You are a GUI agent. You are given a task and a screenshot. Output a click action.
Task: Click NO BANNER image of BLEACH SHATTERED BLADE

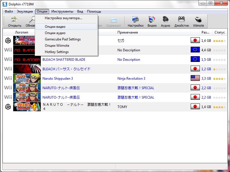(x=27, y=59)
